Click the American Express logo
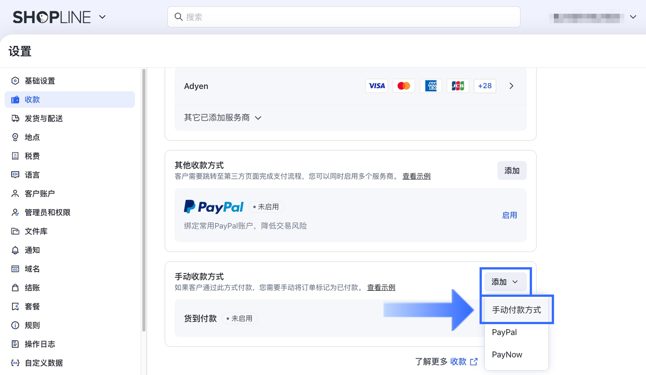 (x=431, y=86)
